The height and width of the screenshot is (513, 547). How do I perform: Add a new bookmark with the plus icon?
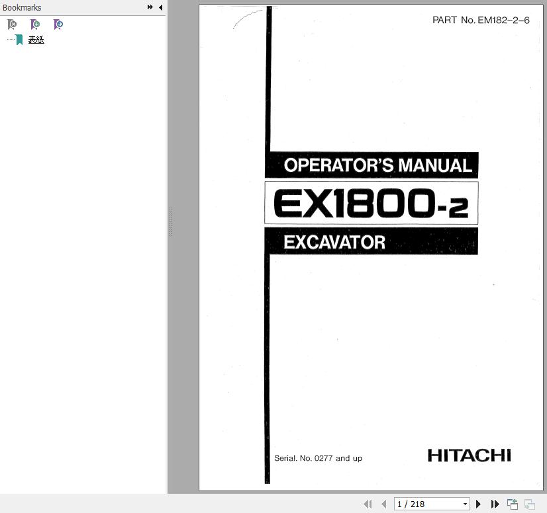pyautogui.click(x=35, y=24)
